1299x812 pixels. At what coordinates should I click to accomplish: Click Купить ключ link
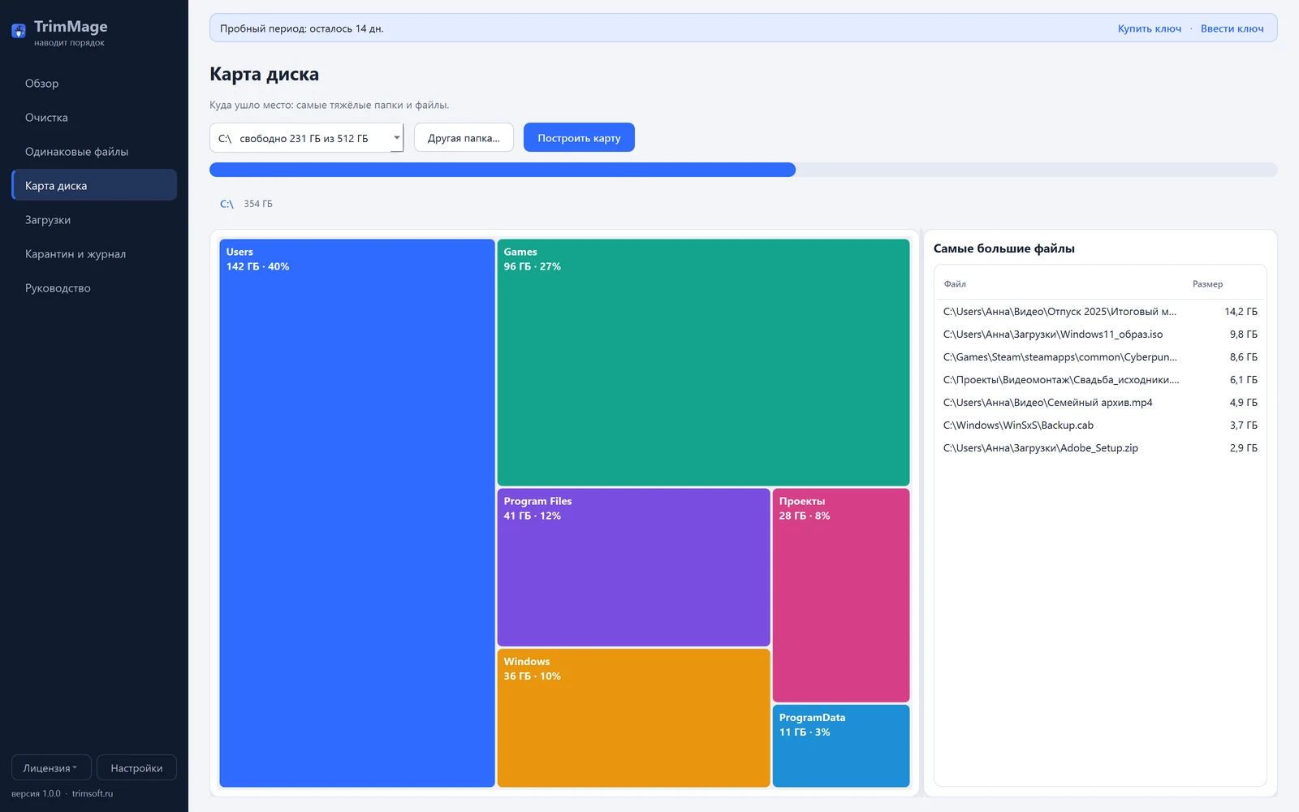click(x=1150, y=28)
